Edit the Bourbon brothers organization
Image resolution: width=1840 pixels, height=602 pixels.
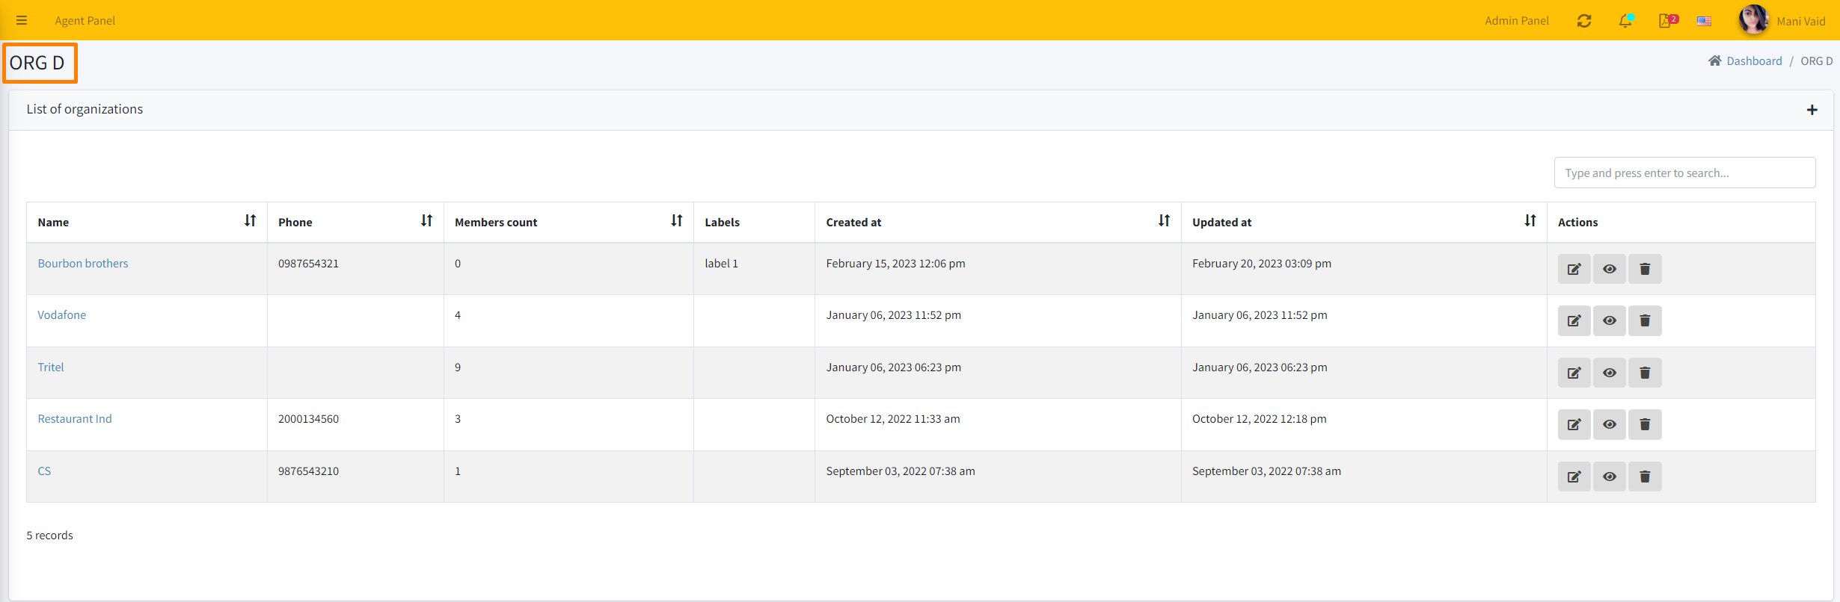pos(1574,269)
